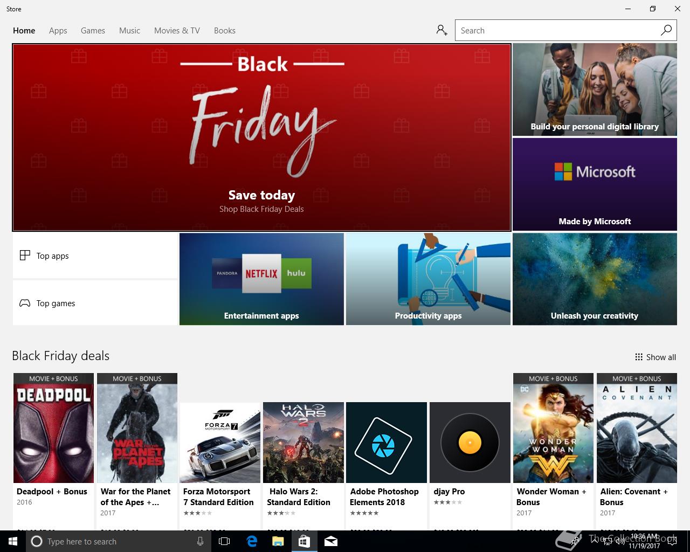Click the magnifying glass search icon
690x552 pixels.
[666, 30]
